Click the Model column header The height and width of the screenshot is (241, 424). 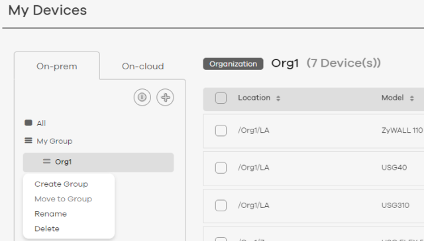[393, 98]
